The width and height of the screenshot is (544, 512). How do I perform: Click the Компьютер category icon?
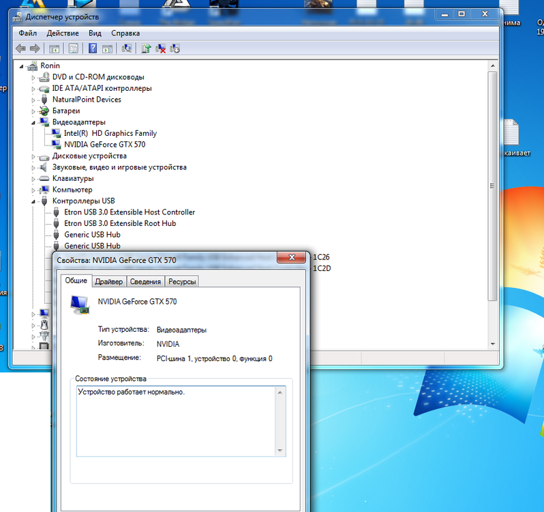coord(44,190)
